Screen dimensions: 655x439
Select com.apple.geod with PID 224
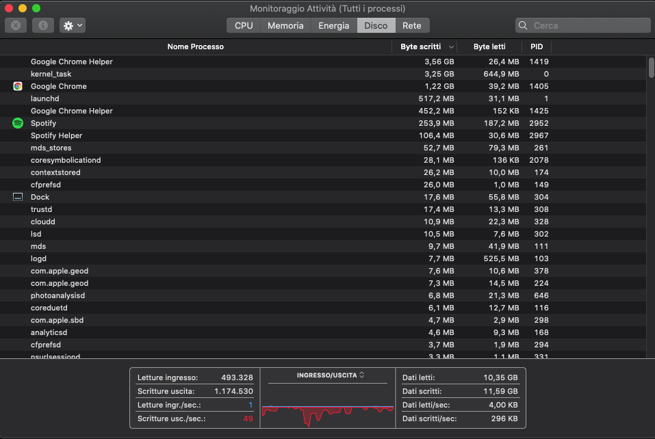[323, 283]
